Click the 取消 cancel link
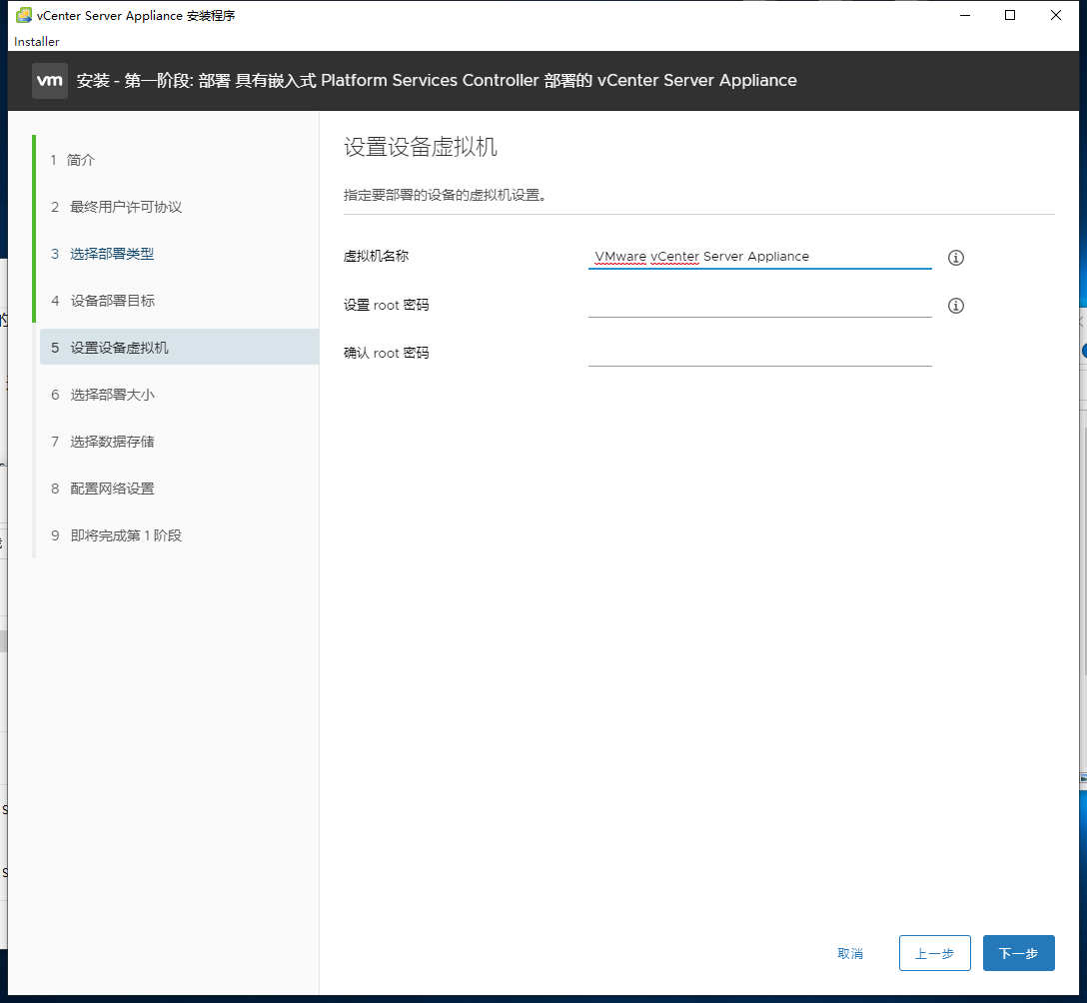The image size is (1087, 1003). pyautogui.click(x=850, y=954)
